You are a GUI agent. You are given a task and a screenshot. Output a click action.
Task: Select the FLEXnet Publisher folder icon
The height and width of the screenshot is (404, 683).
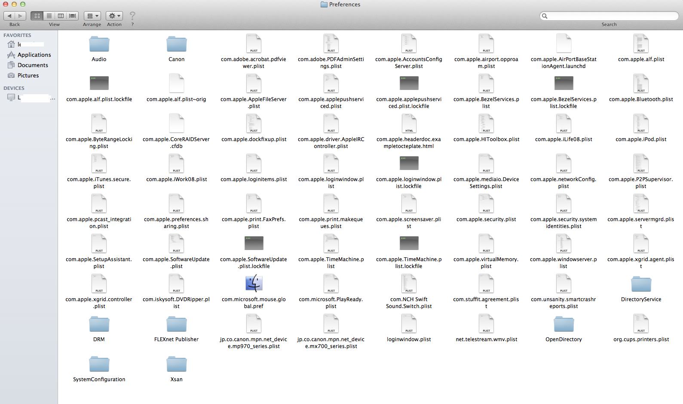(x=177, y=324)
